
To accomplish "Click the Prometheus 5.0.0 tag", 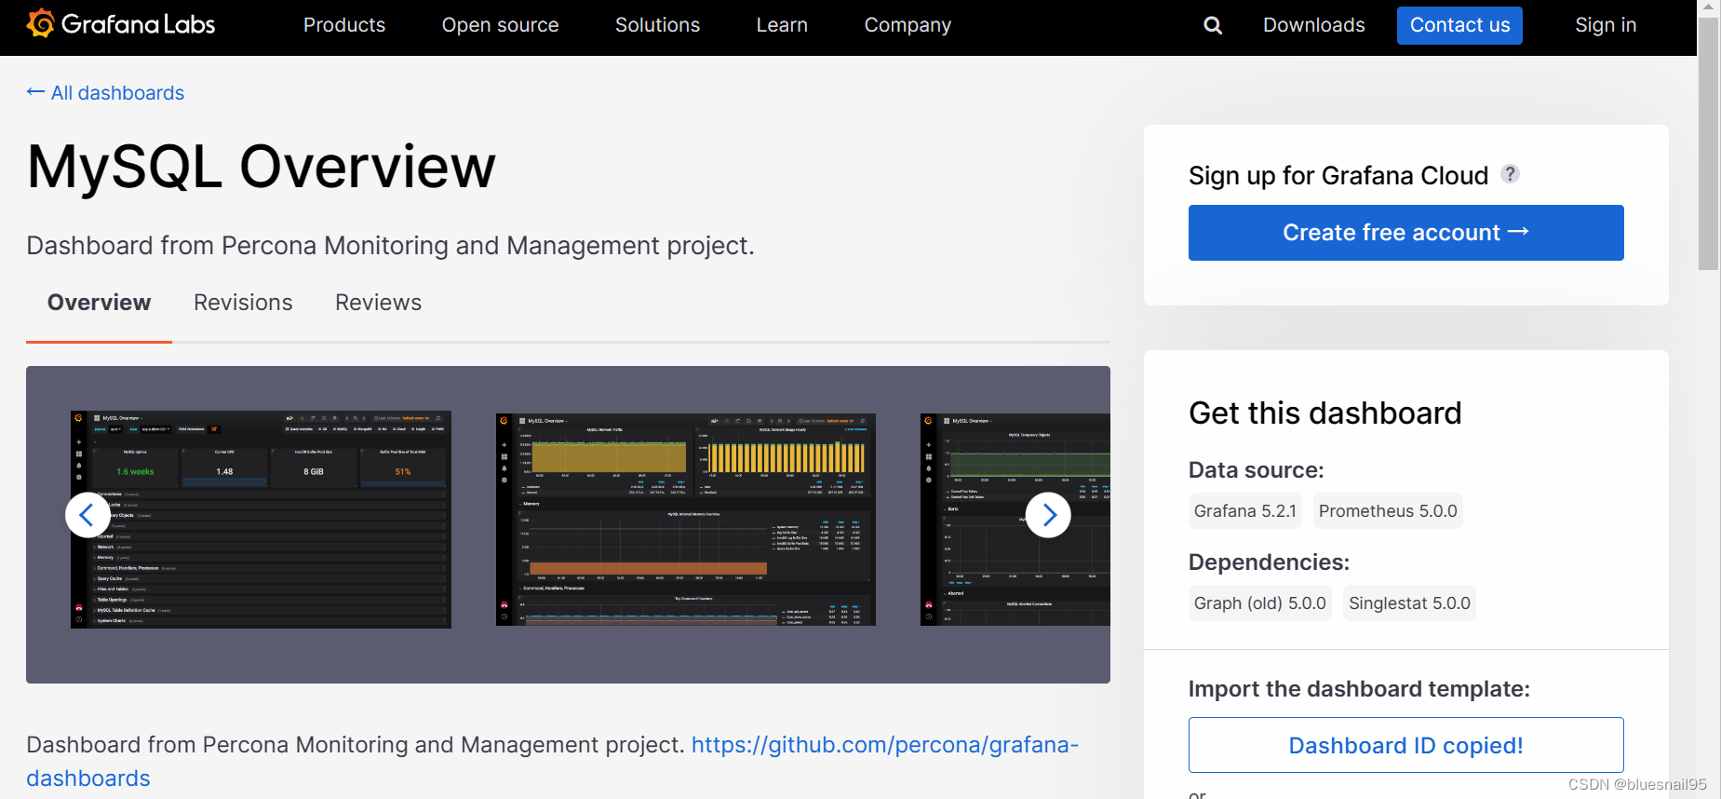I will [1388, 511].
